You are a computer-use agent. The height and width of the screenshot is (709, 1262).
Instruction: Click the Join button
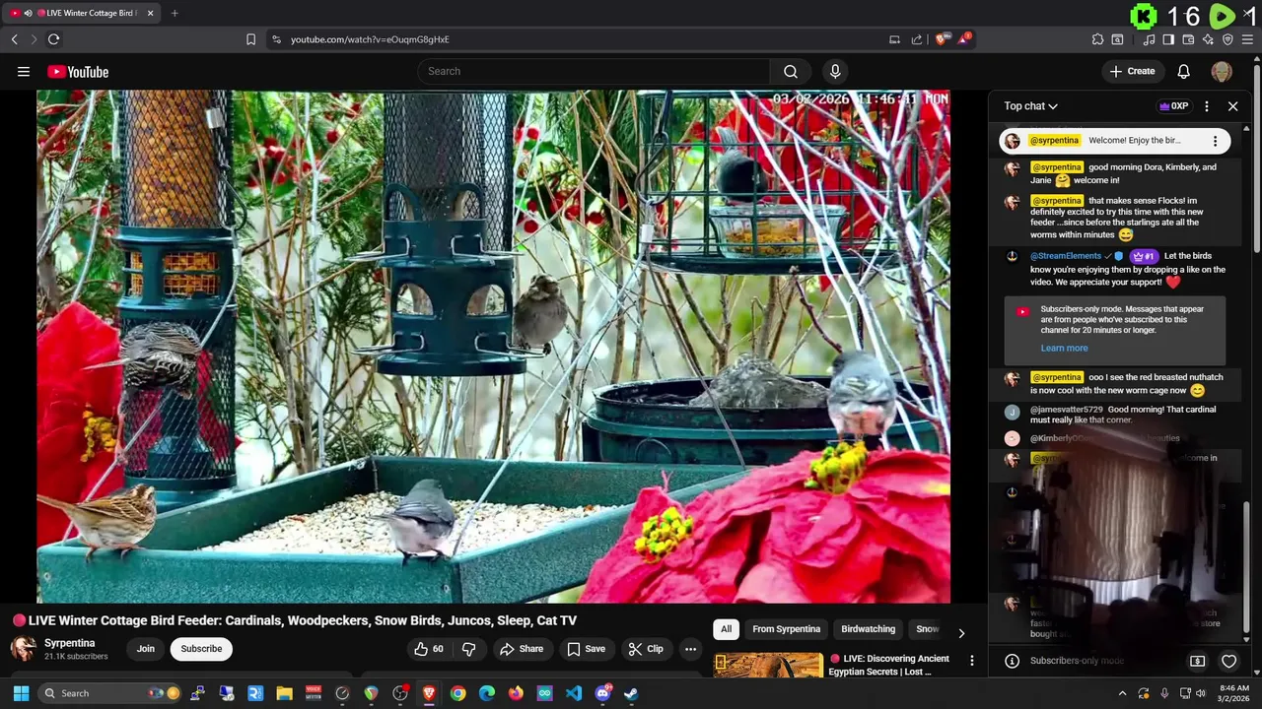(146, 649)
